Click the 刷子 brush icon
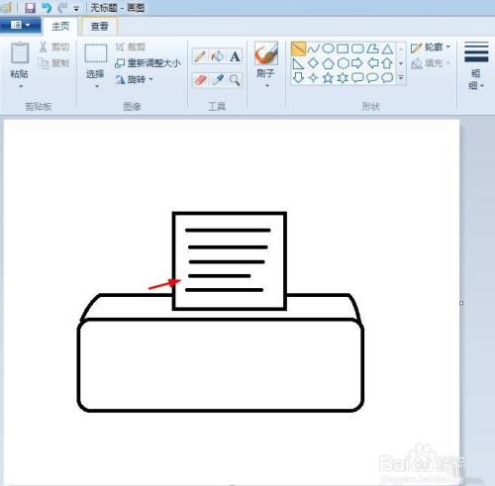 (x=266, y=52)
